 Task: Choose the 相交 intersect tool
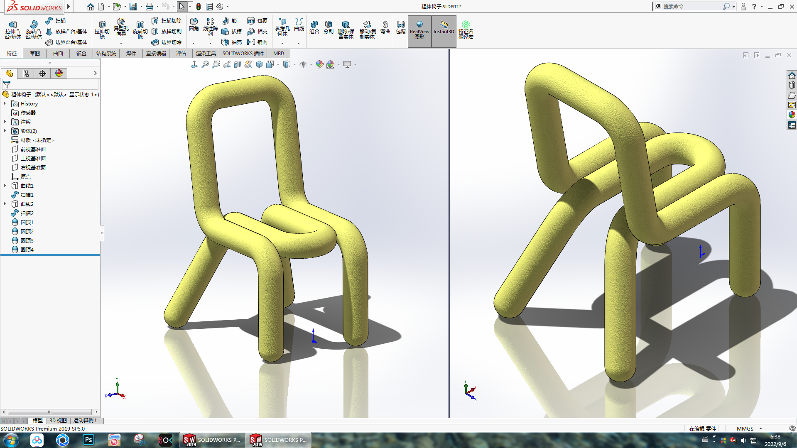tap(257, 32)
